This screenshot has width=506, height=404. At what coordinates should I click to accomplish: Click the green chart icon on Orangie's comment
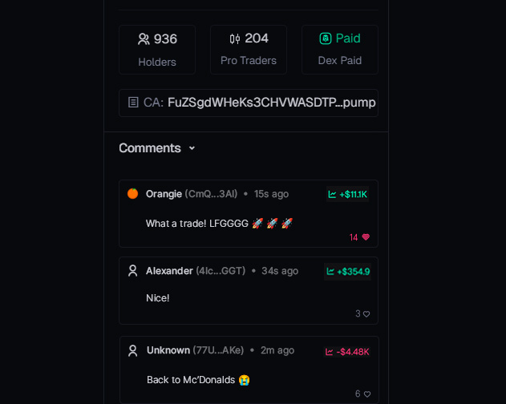tap(332, 194)
